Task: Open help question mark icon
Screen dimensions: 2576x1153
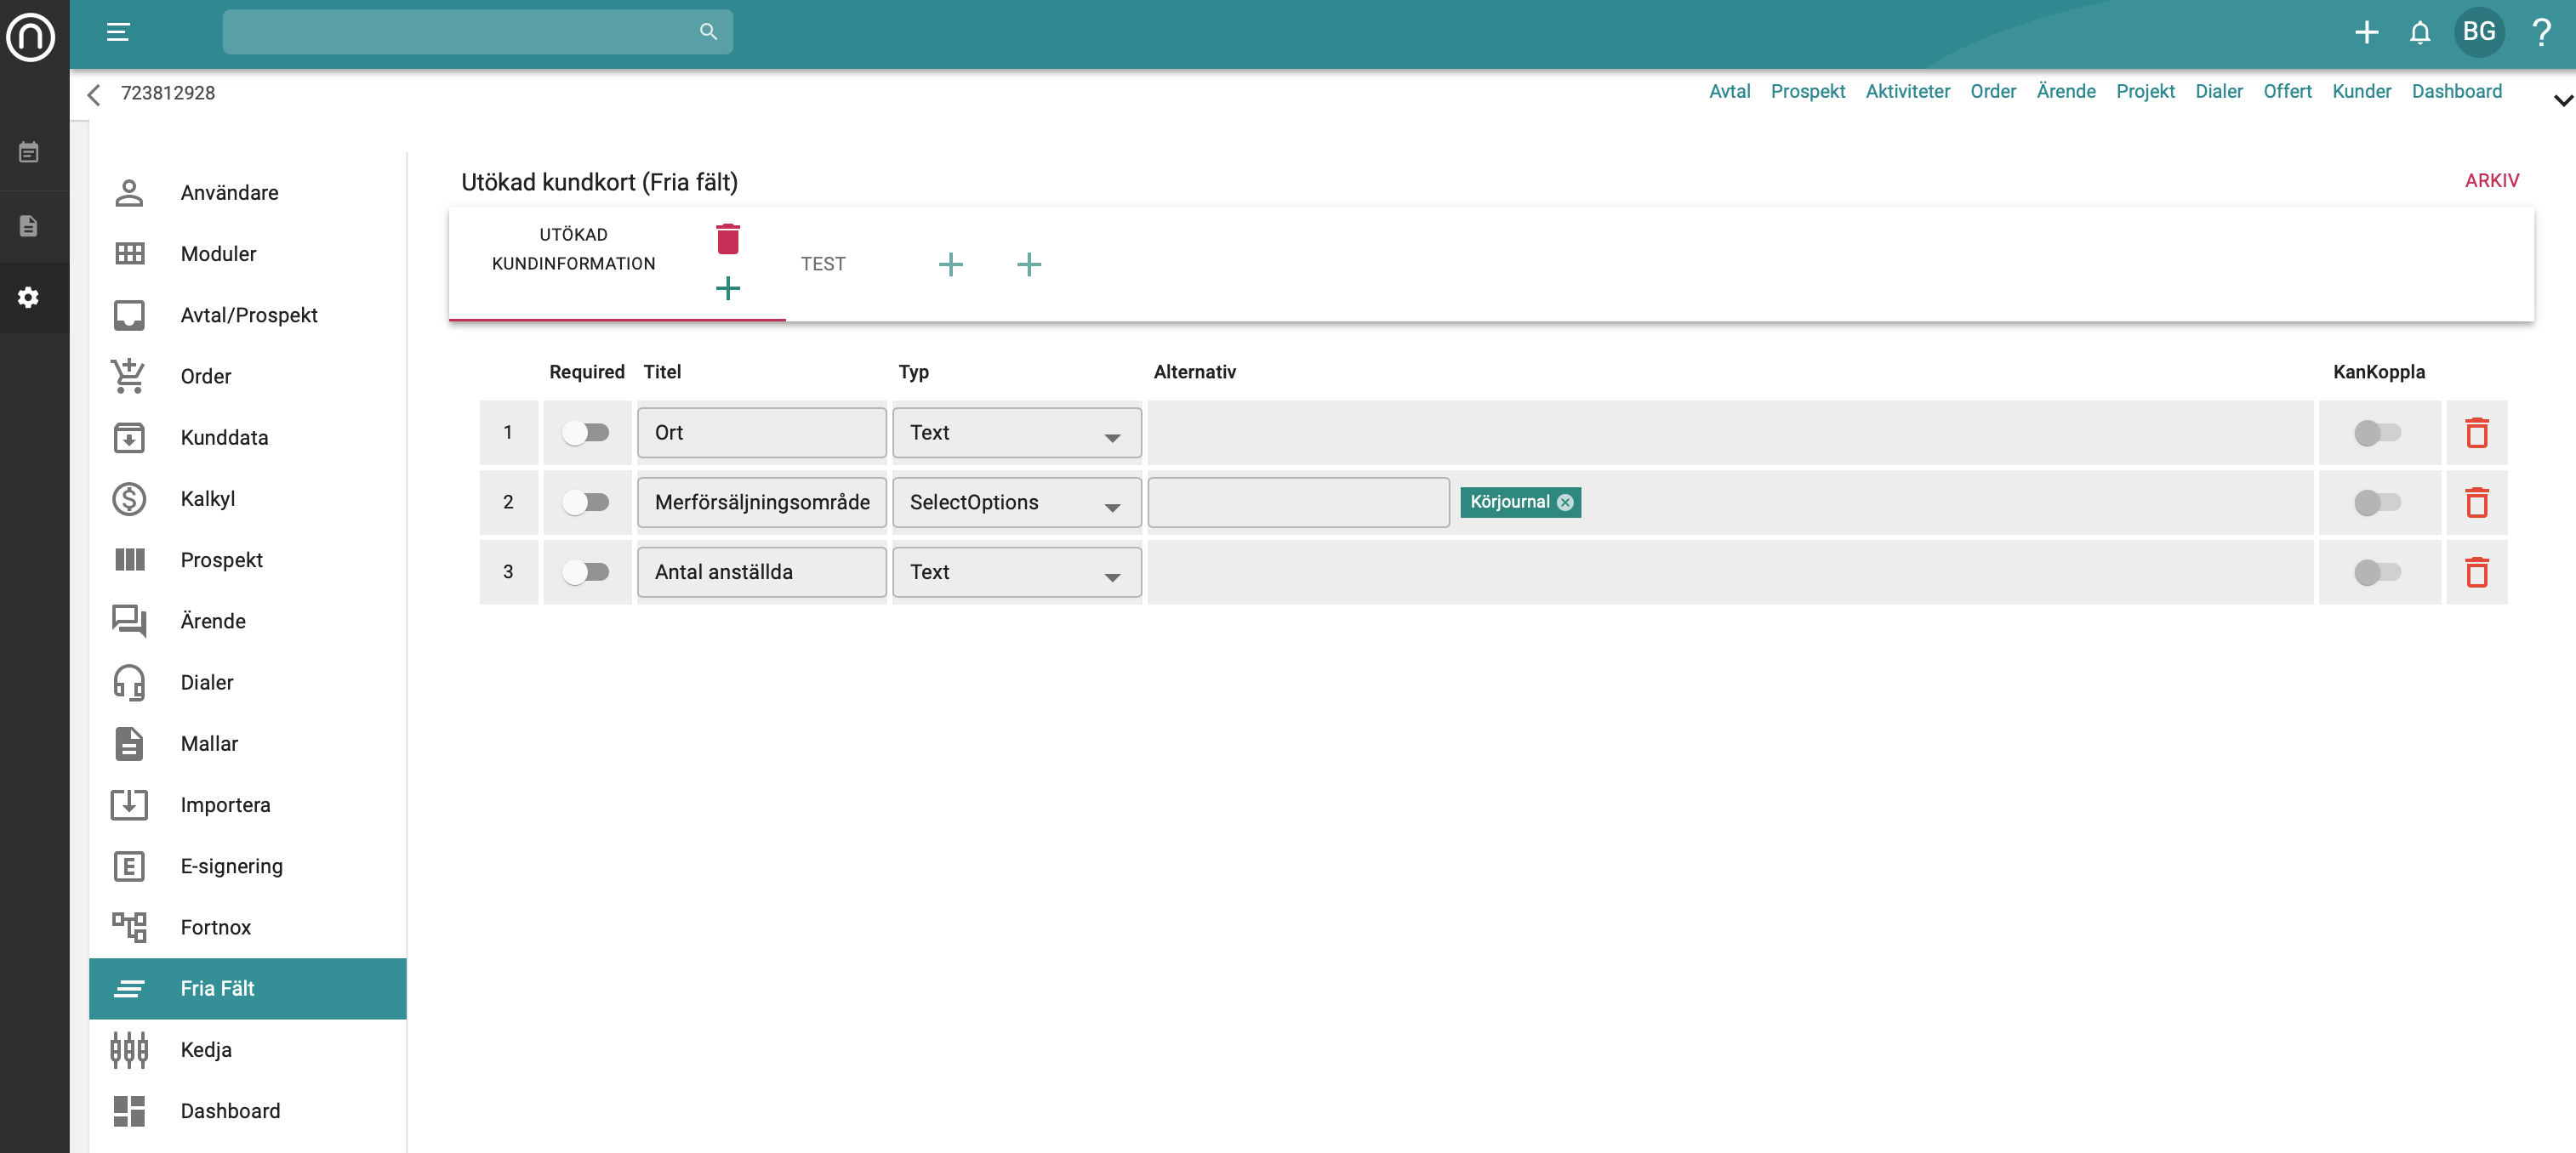Action: 2541,32
